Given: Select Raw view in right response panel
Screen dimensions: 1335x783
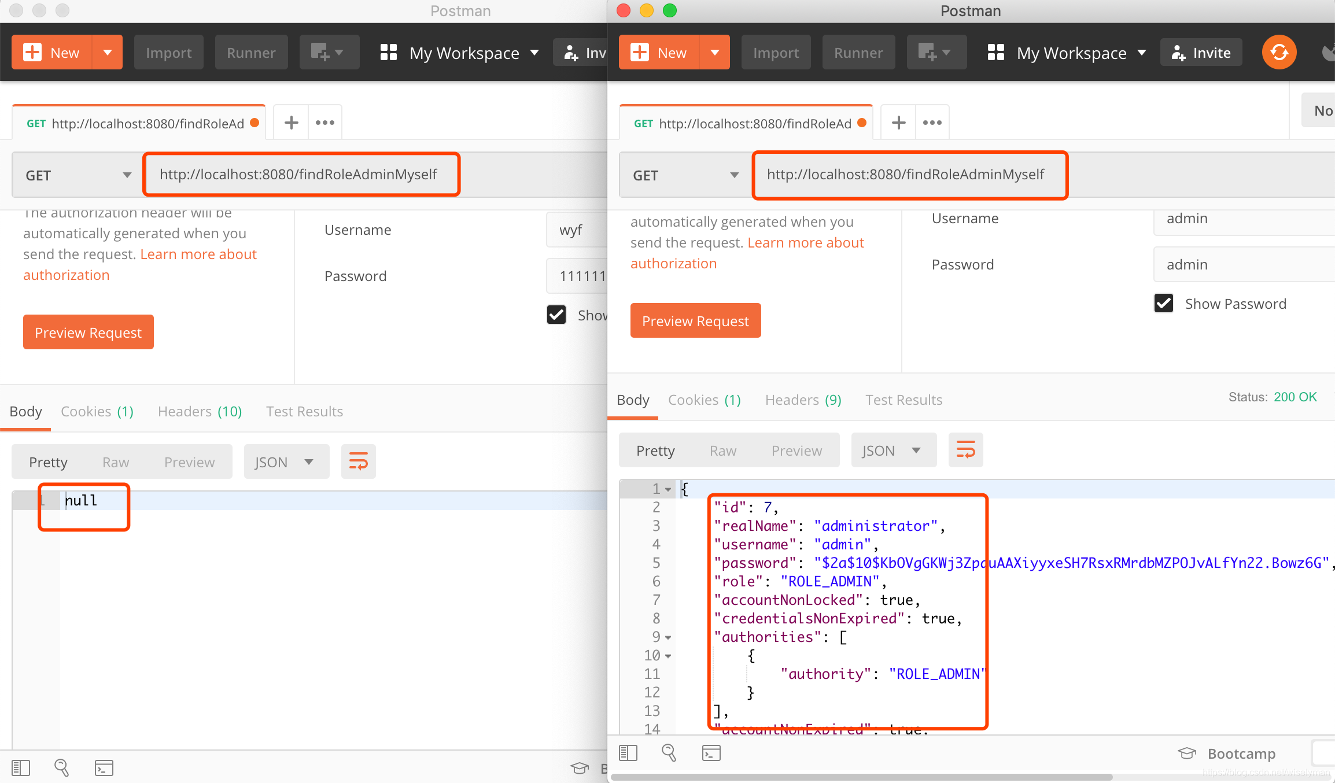Looking at the screenshot, I should point(722,450).
